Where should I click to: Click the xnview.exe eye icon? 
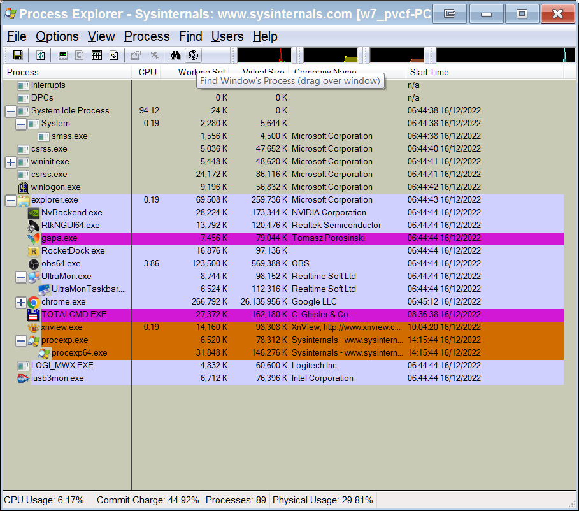pyautogui.click(x=34, y=327)
